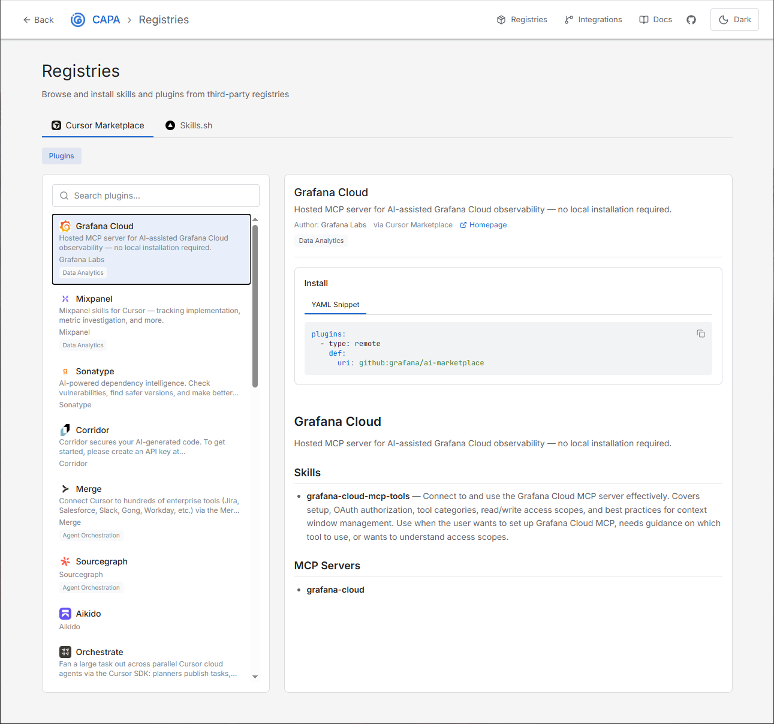Image resolution: width=774 pixels, height=724 pixels.
Task: Click the Orchestrate plugin icon
Action: [65, 652]
